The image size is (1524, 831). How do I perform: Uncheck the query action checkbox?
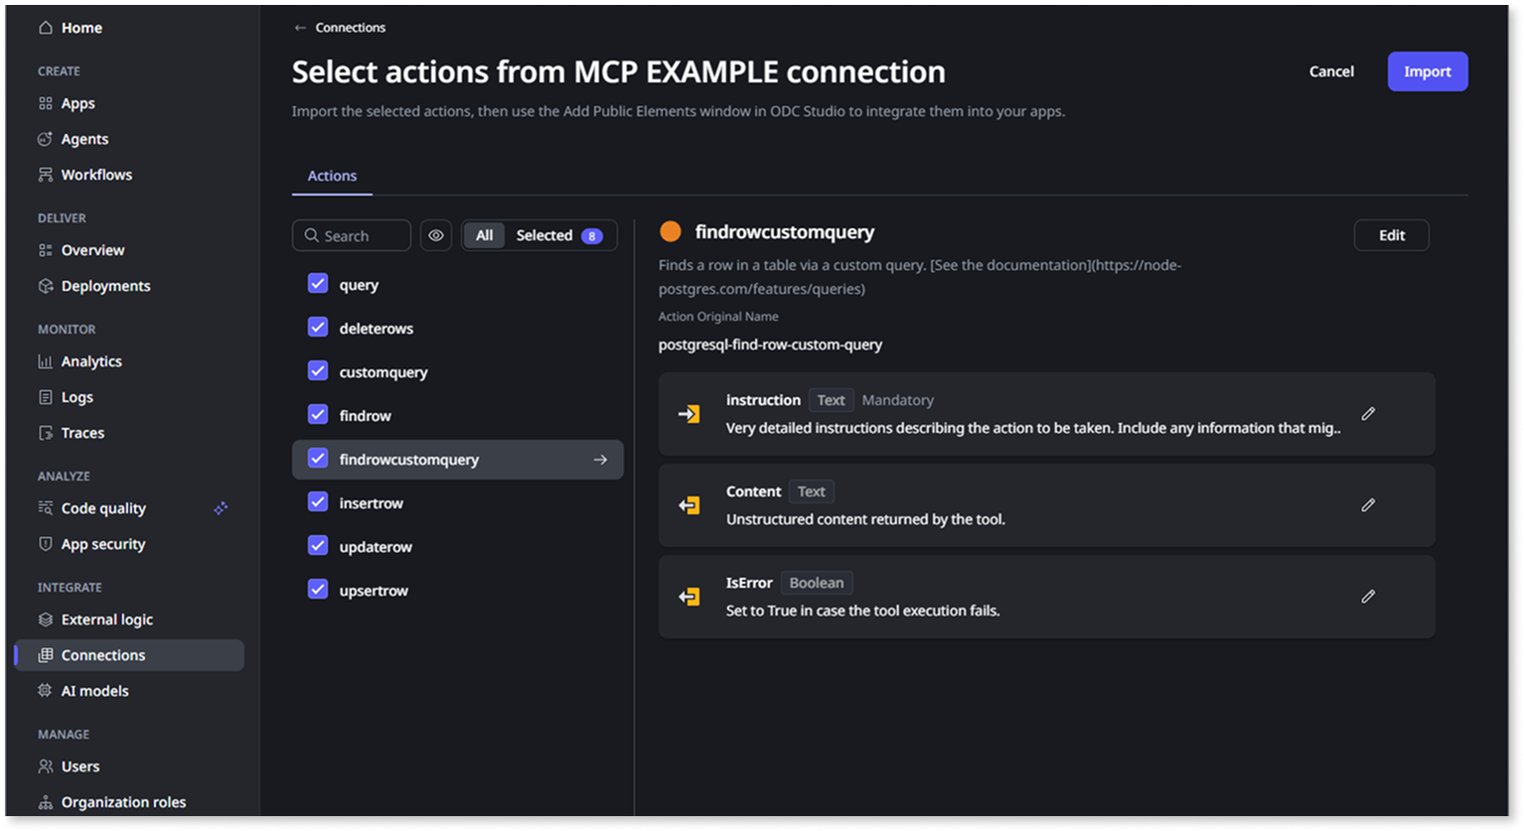click(318, 284)
